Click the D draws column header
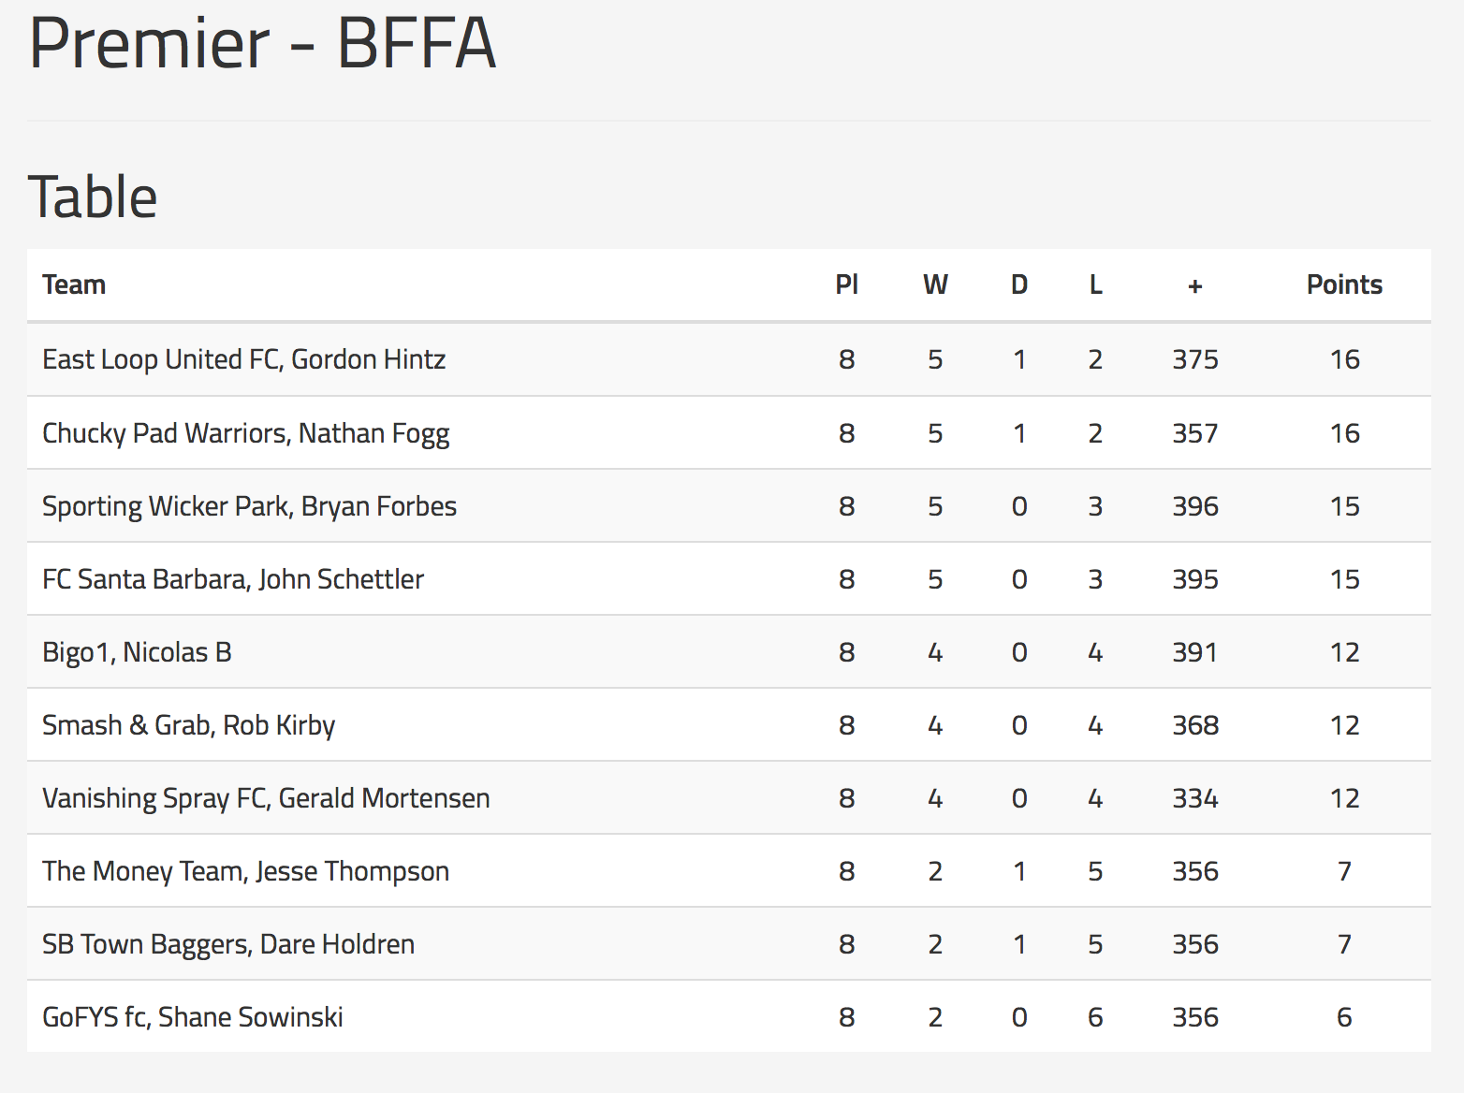Image resolution: width=1464 pixels, height=1093 pixels. pos(1019,284)
